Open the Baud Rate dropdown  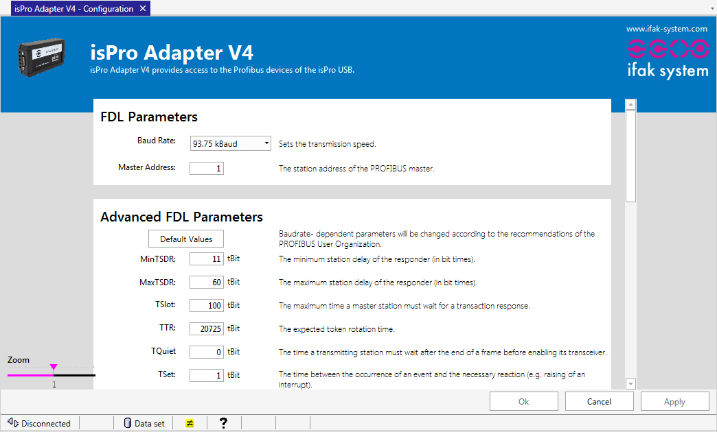point(231,143)
